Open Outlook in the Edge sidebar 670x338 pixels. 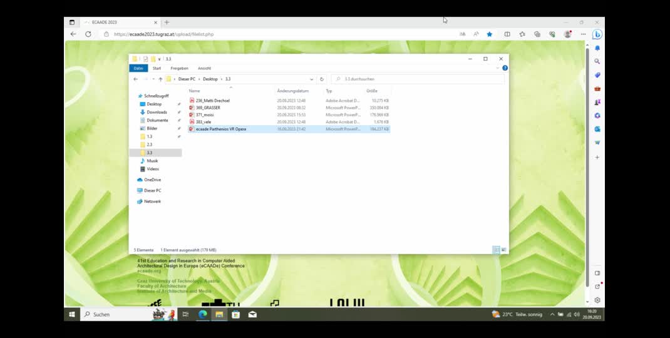click(x=597, y=129)
